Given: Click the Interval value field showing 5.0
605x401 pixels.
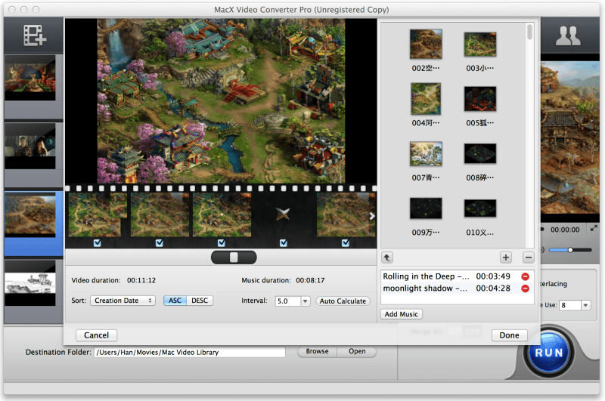Looking at the screenshot, I should click(x=288, y=301).
